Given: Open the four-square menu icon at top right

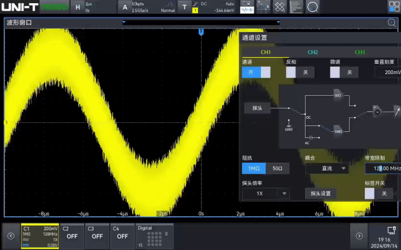Looking at the screenshot, I should coord(393,7).
